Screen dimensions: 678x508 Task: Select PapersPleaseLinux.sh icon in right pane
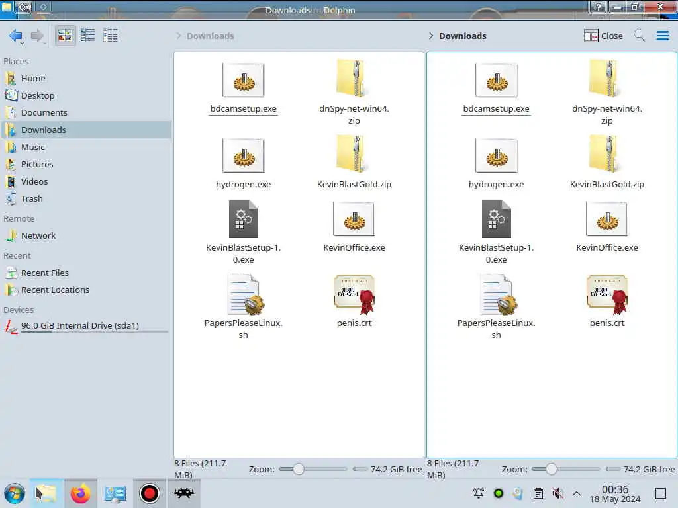click(498, 294)
